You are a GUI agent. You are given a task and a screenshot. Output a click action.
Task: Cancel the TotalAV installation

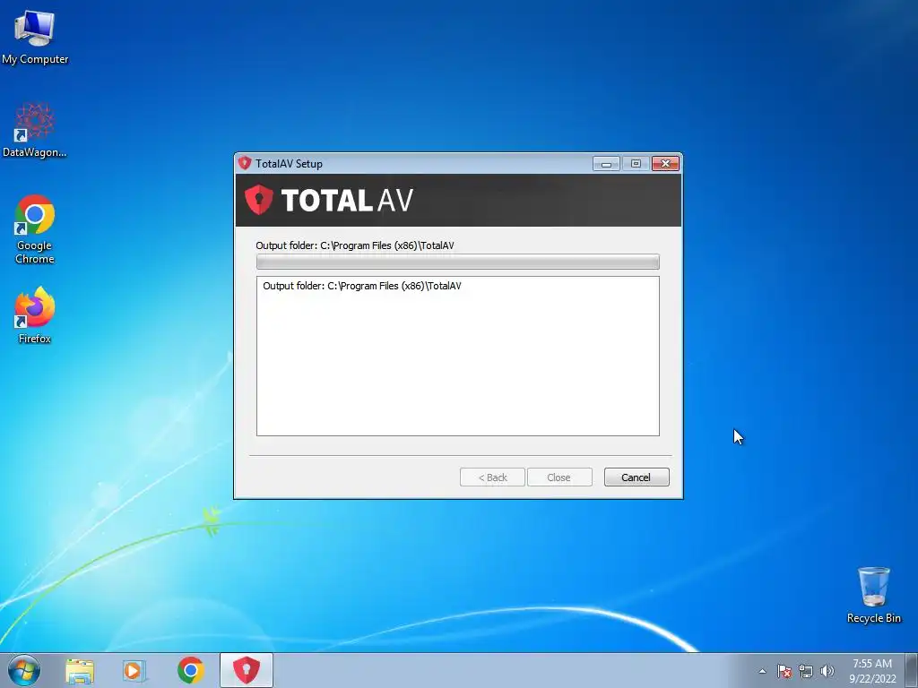[637, 477]
